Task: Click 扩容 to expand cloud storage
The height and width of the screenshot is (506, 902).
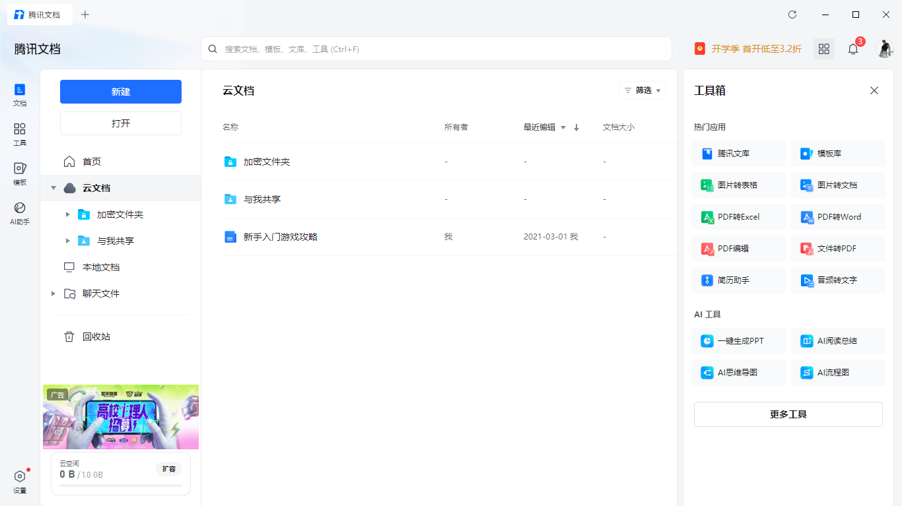Action: pos(169,468)
